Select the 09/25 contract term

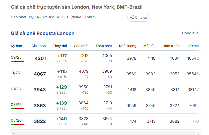click(16, 57)
